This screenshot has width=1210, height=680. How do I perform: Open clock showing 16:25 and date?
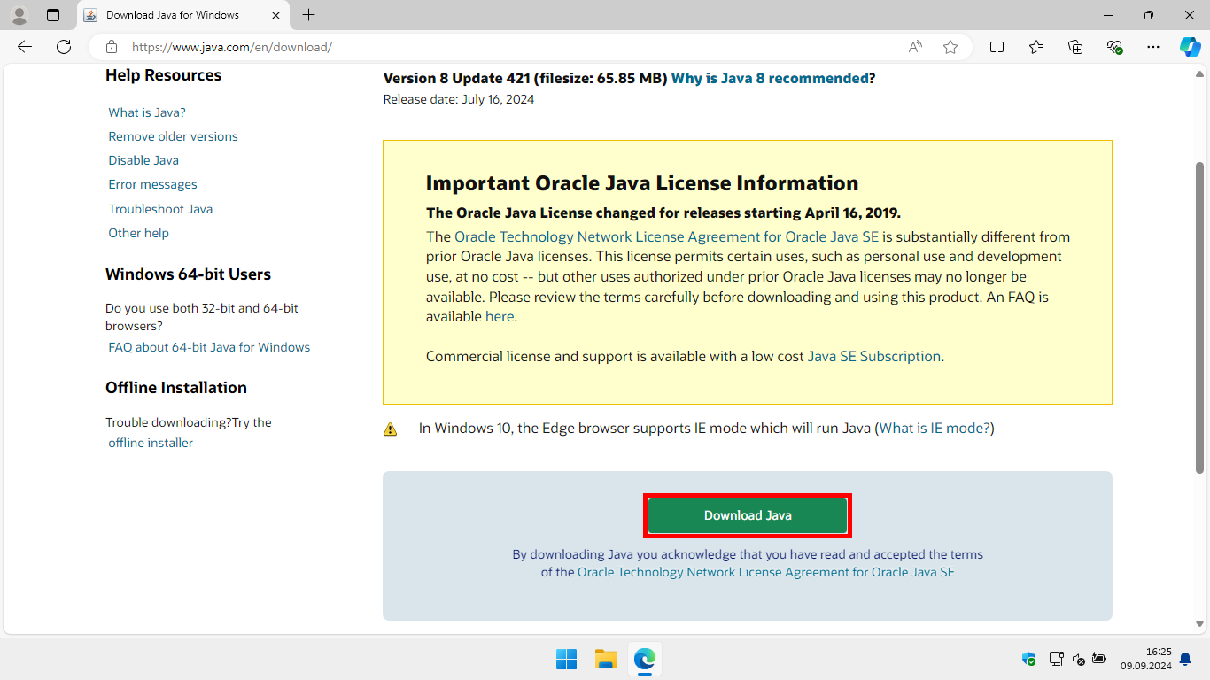coord(1146,659)
